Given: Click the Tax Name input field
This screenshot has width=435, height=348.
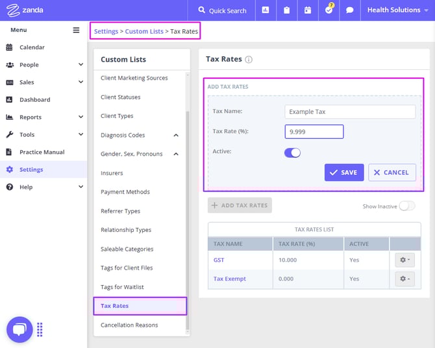Looking at the screenshot, I should (350, 111).
